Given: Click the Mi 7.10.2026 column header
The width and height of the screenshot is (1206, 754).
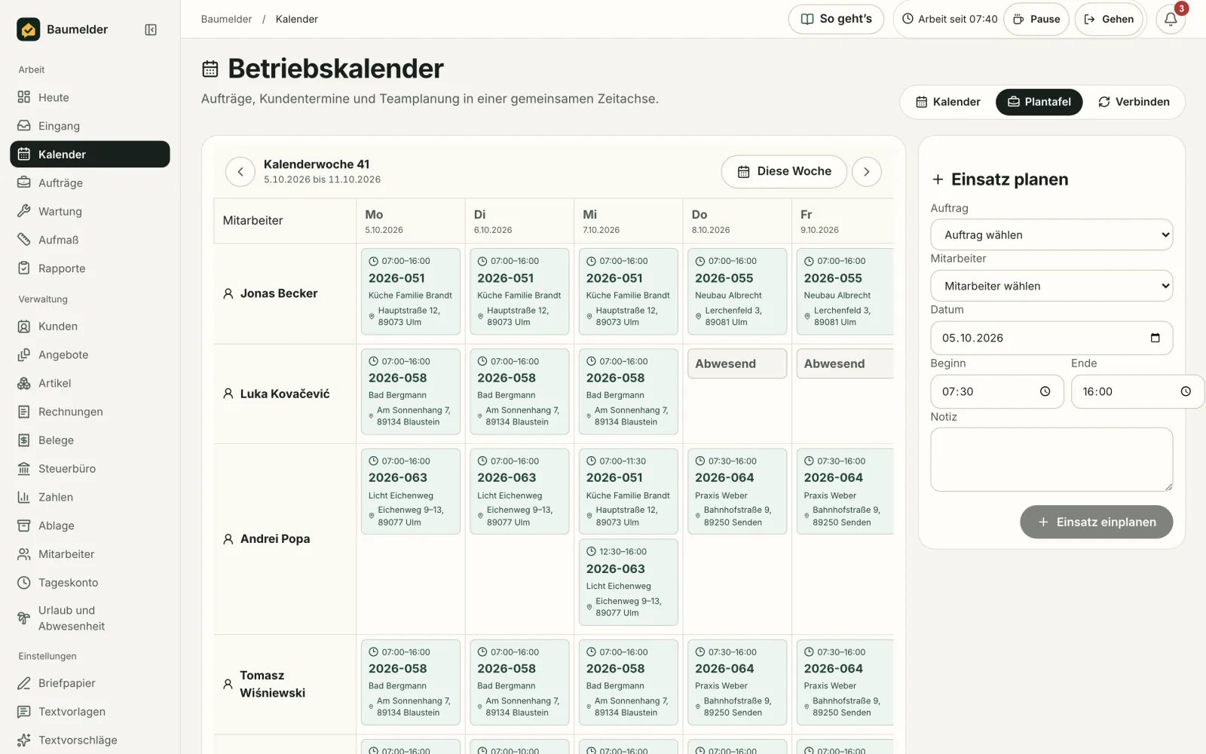Looking at the screenshot, I should [x=628, y=221].
